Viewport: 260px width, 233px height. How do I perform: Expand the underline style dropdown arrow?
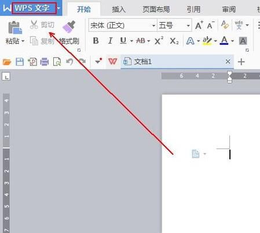coord(131,41)
